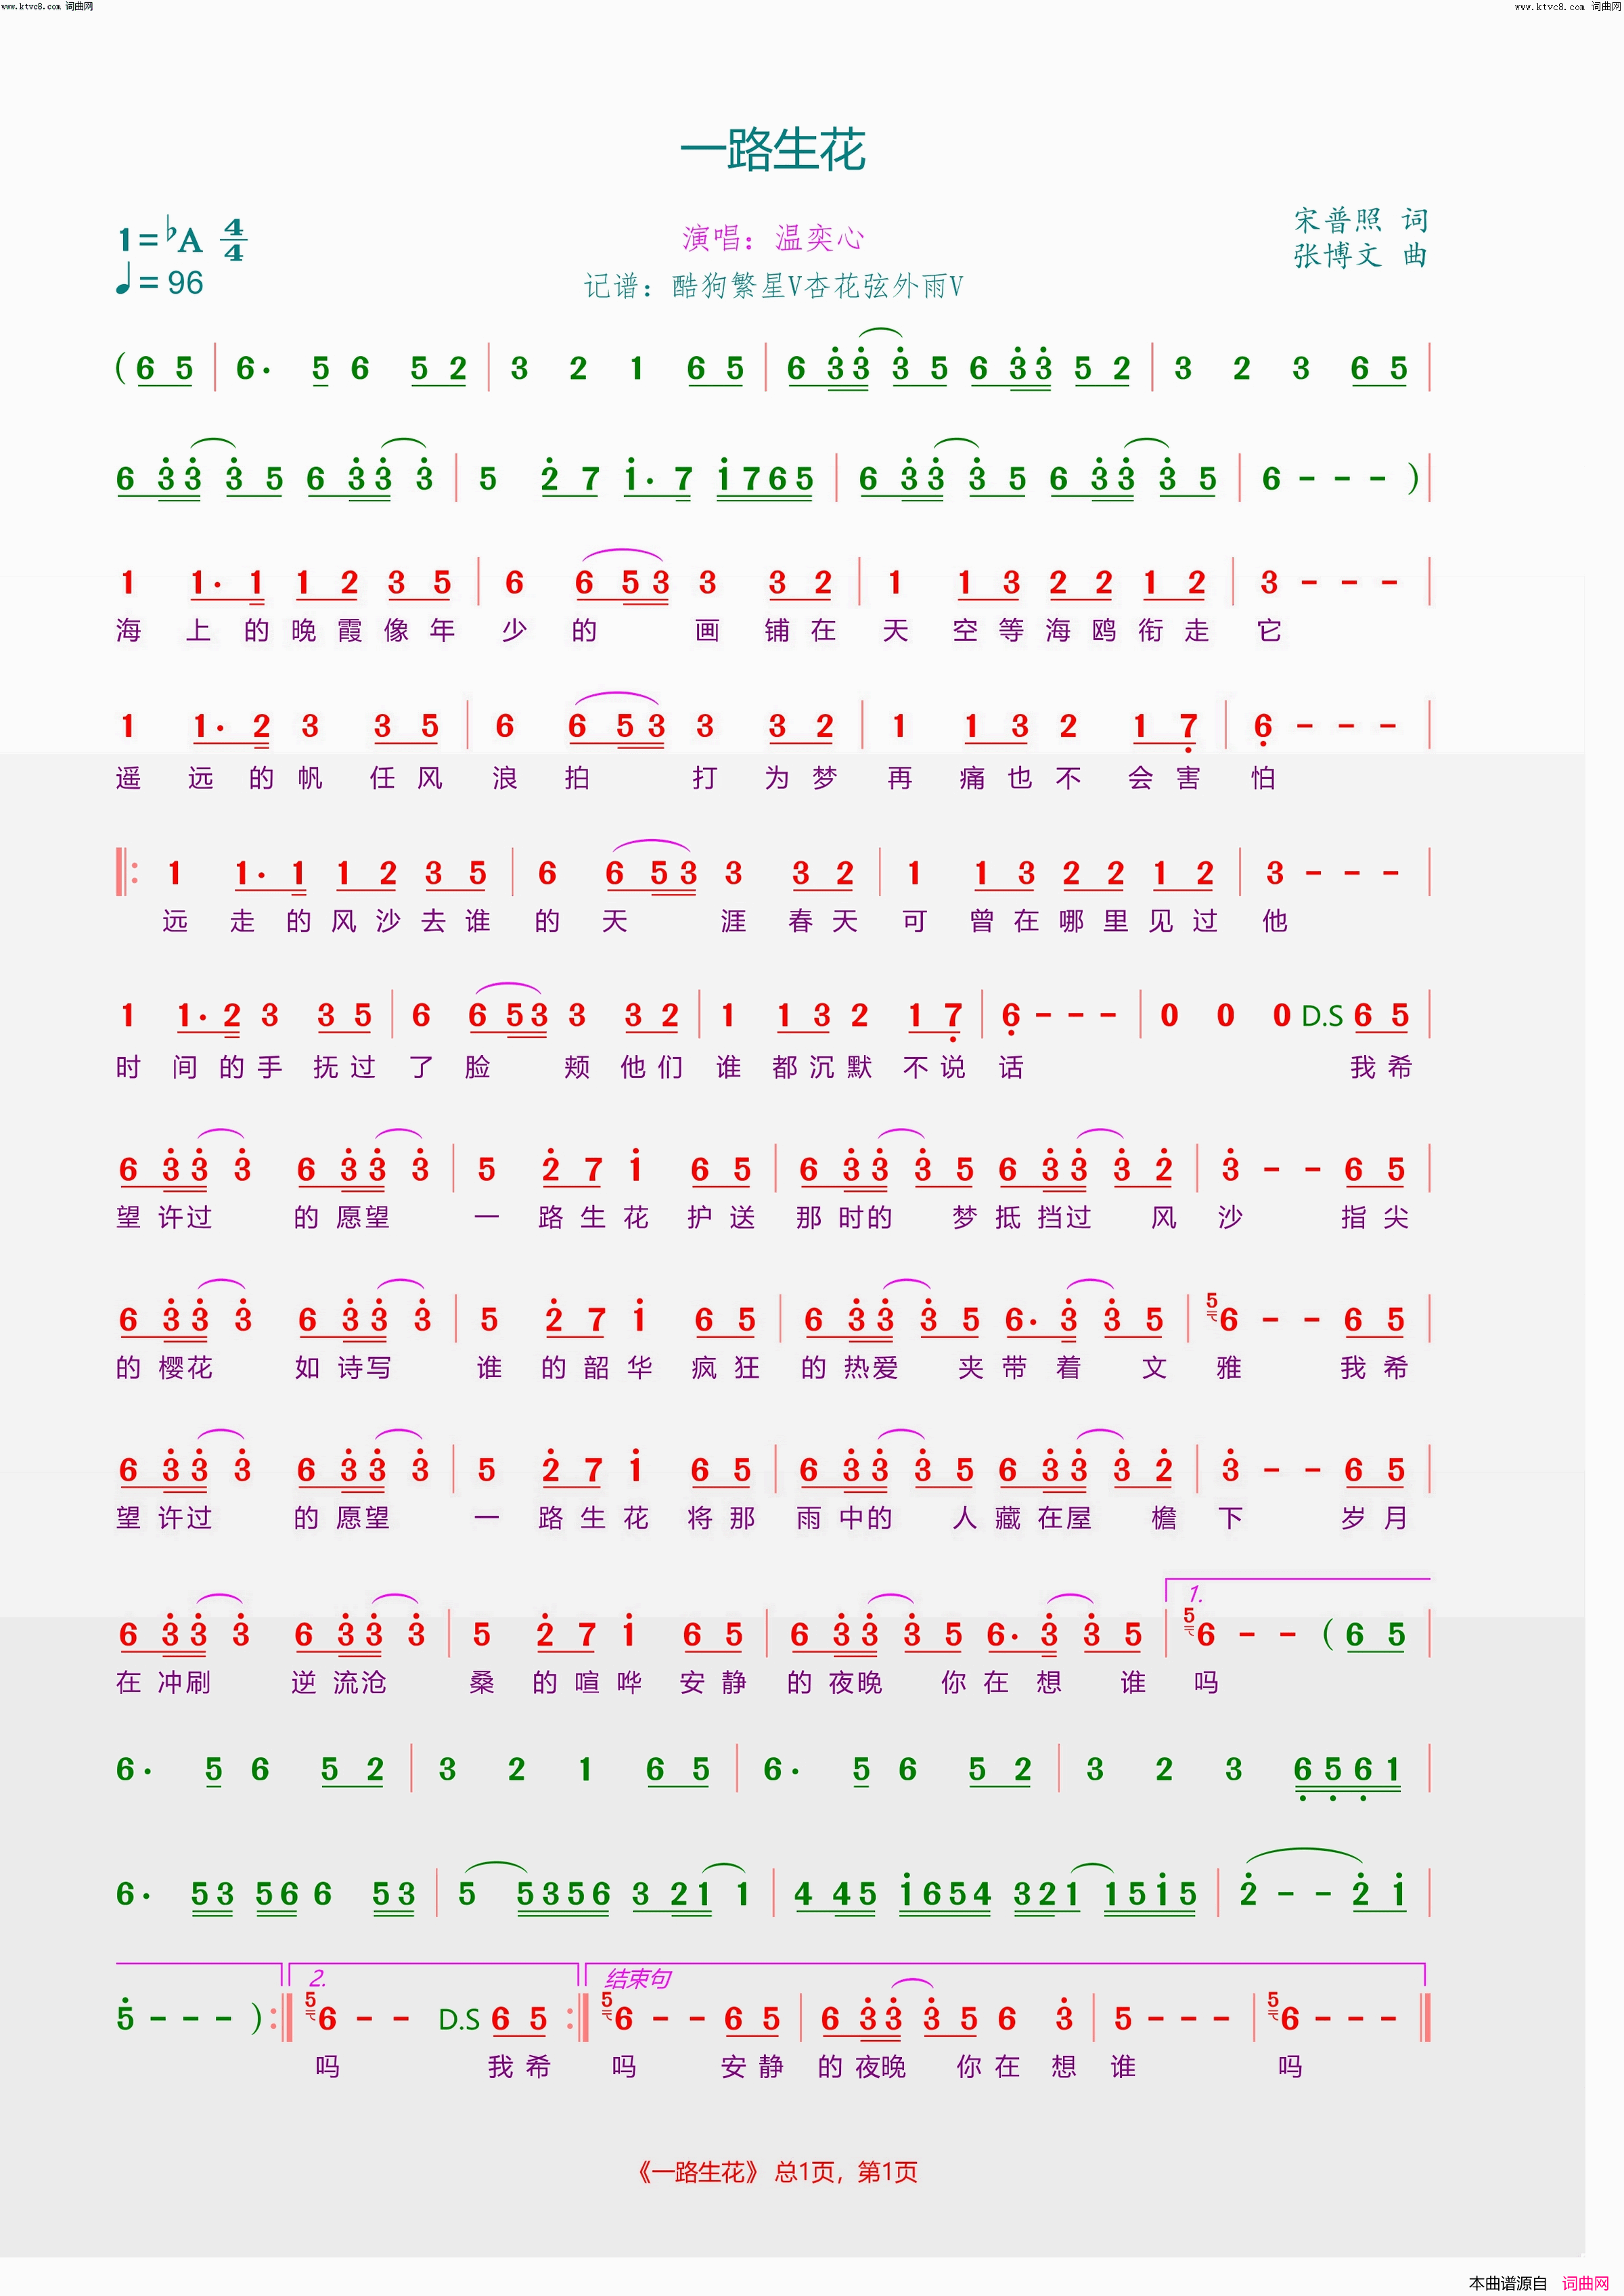
Task: Click the 本曲谱源自 text at bottom right
Action: click(x=1508, y=2283)
